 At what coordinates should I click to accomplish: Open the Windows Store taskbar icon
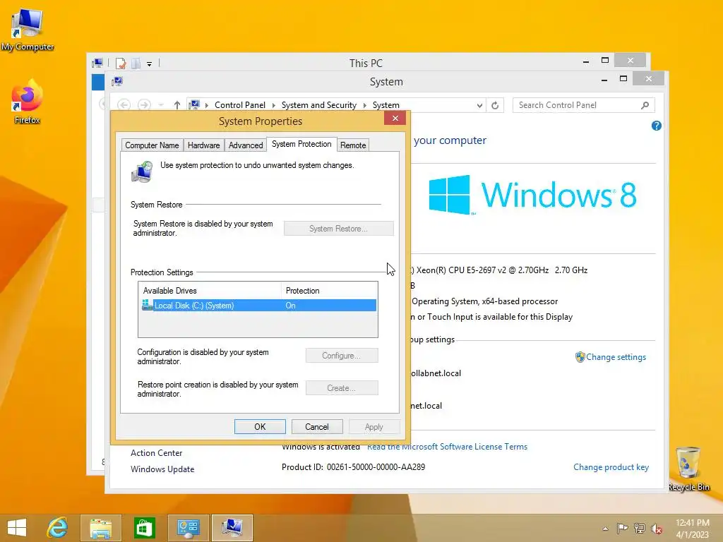point(144,528)
